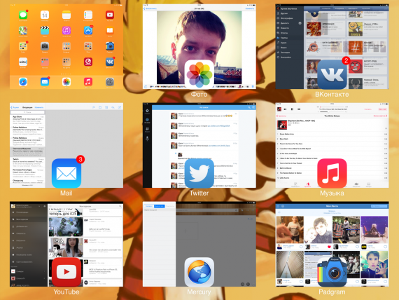
Task: Tap the Mercury browser globe icon
Action: pyautogui.click(x=199, y=272)
